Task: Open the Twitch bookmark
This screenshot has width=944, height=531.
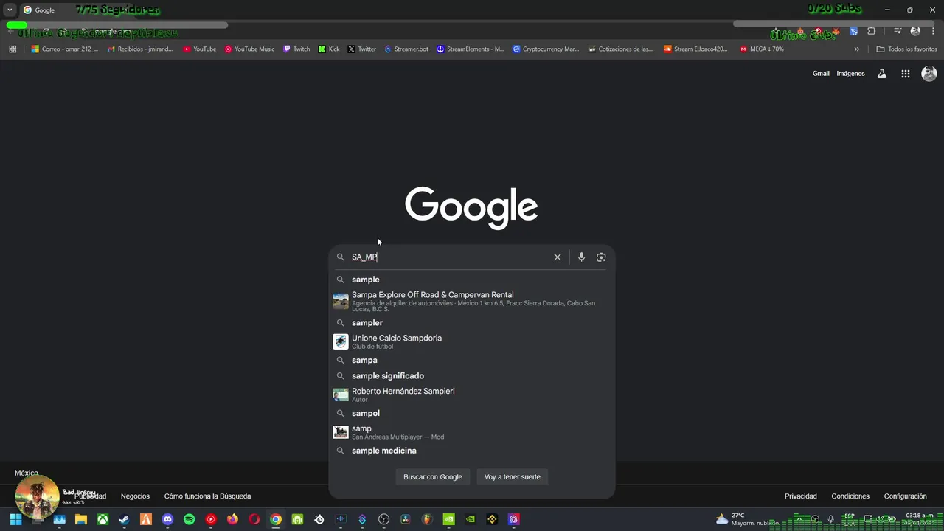Action: (x=297, y=49)
